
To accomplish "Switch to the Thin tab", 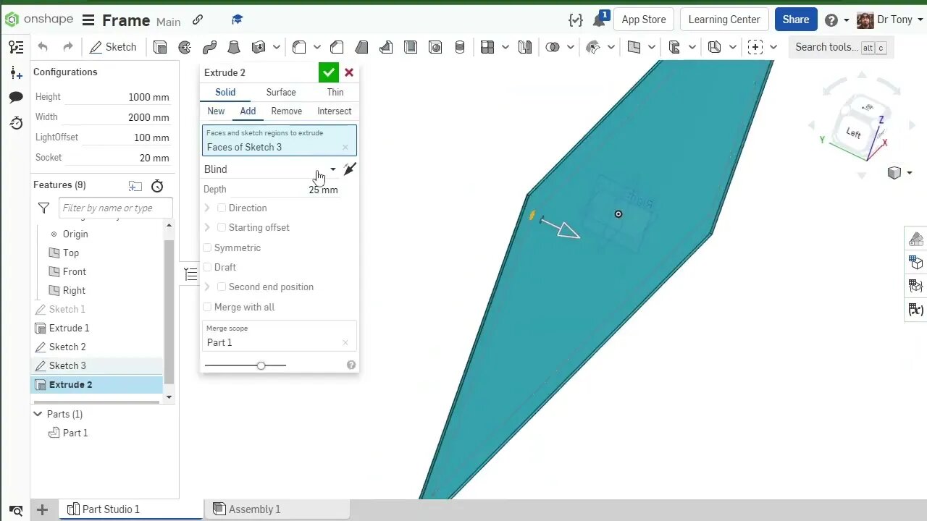I will point(335,92).
